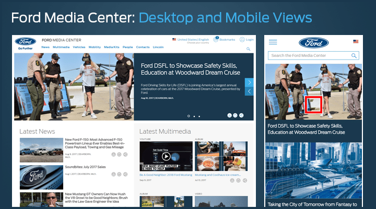Open the desktop search magnifier icon
Viewport: 376px width, 209px height.
249,49
